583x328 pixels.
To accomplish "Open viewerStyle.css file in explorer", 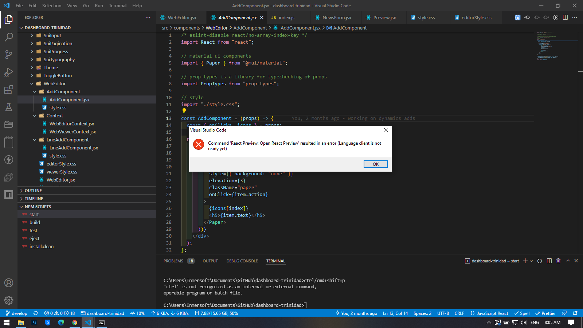I will [x=87, y=172].
